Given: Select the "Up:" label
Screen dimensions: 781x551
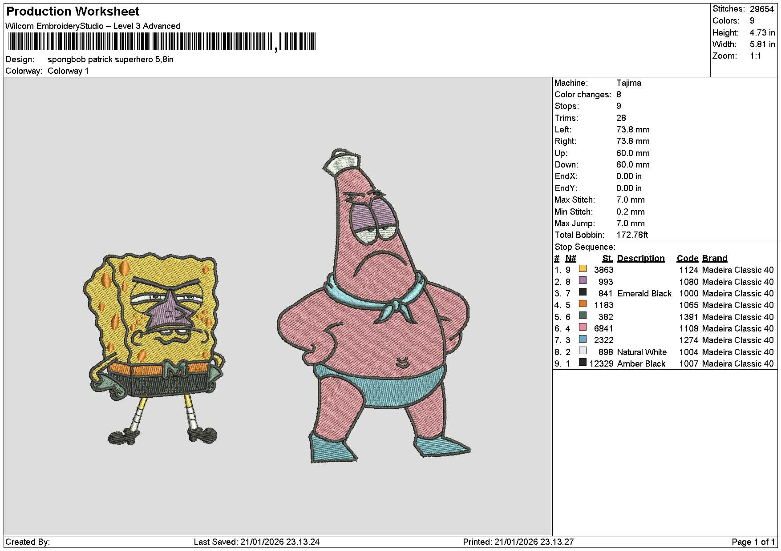Looking at the screenshot, I should (561, 153).
